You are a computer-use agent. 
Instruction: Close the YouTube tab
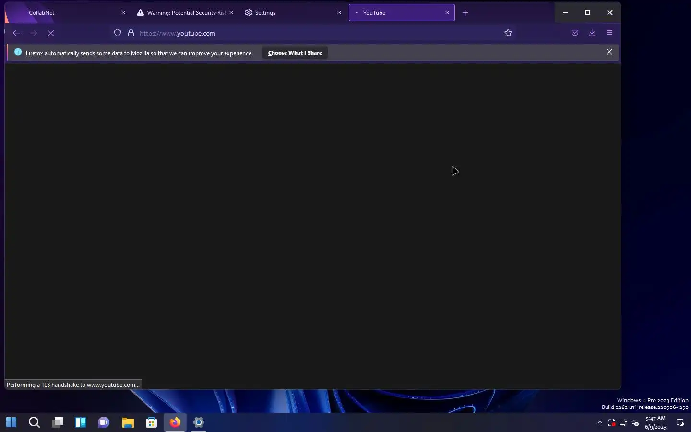coord(447,13)
